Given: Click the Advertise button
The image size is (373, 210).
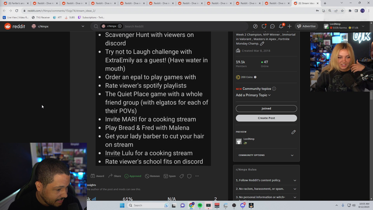Looking at the screenshot, I should pos(307,26).
